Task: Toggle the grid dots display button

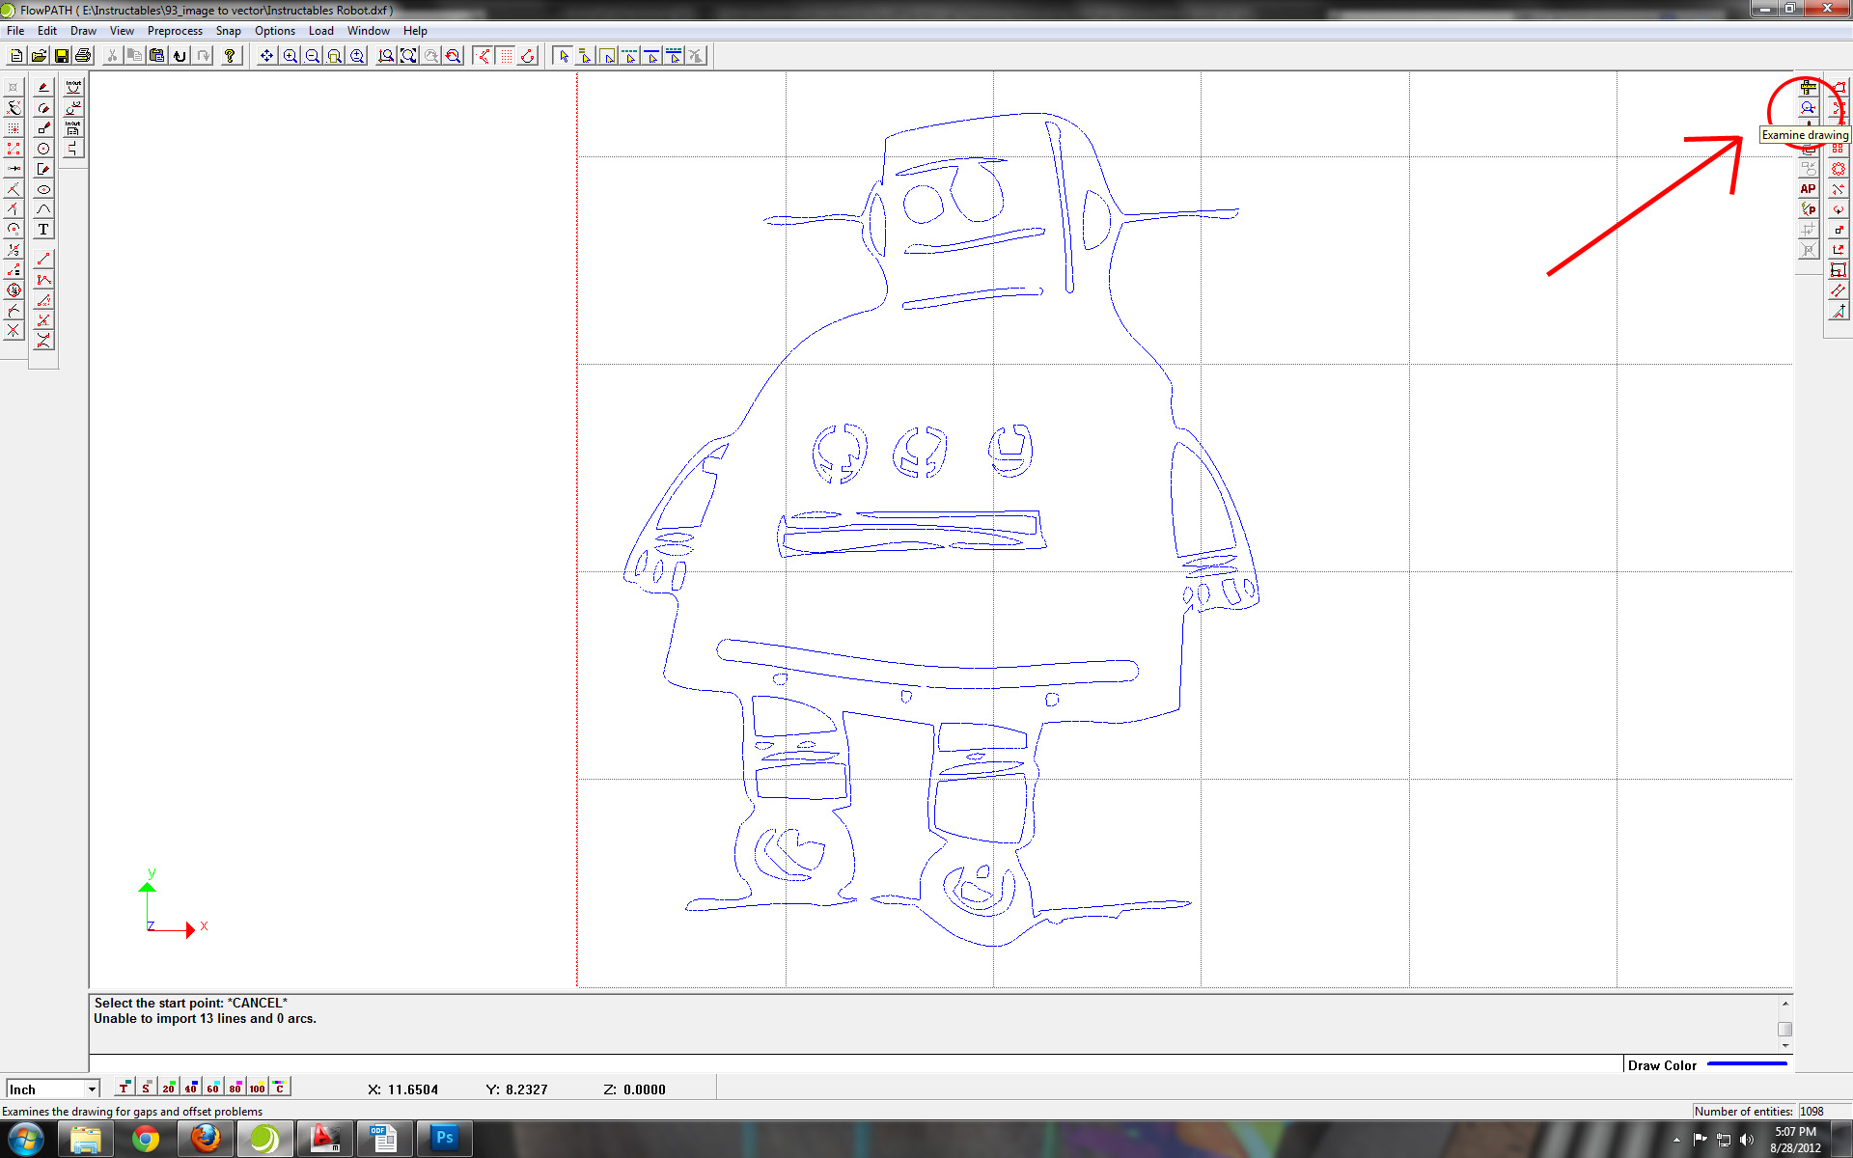Action: pyautogui.click(x=506, y=56)
